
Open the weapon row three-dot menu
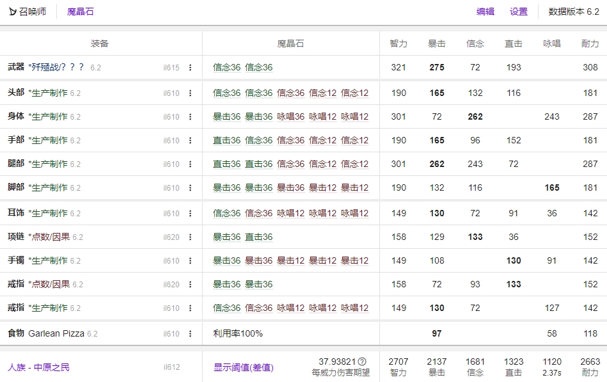190,68
